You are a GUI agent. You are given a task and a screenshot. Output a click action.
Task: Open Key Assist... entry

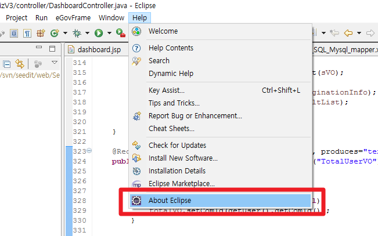click(220, 90)
